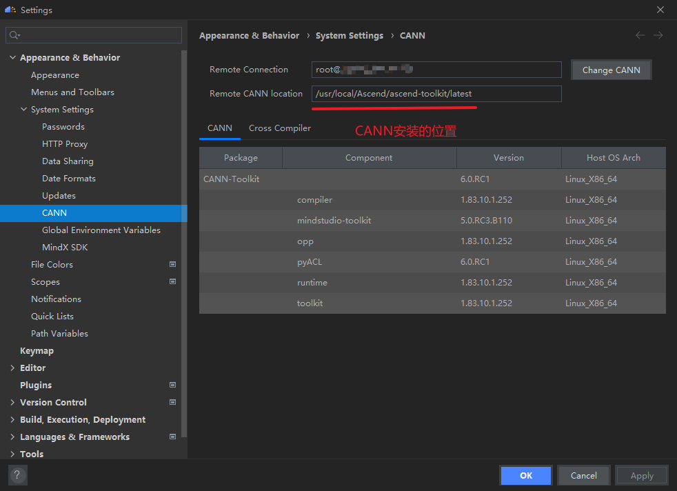This screenshot has height=491, width=677.
Task: Expand the Version Control section
Action: click(x=12, y=403)
